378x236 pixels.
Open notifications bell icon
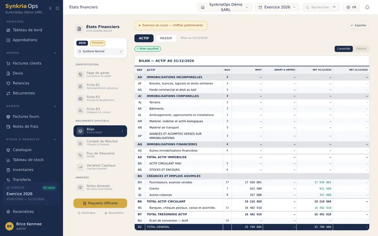[367, 7]
